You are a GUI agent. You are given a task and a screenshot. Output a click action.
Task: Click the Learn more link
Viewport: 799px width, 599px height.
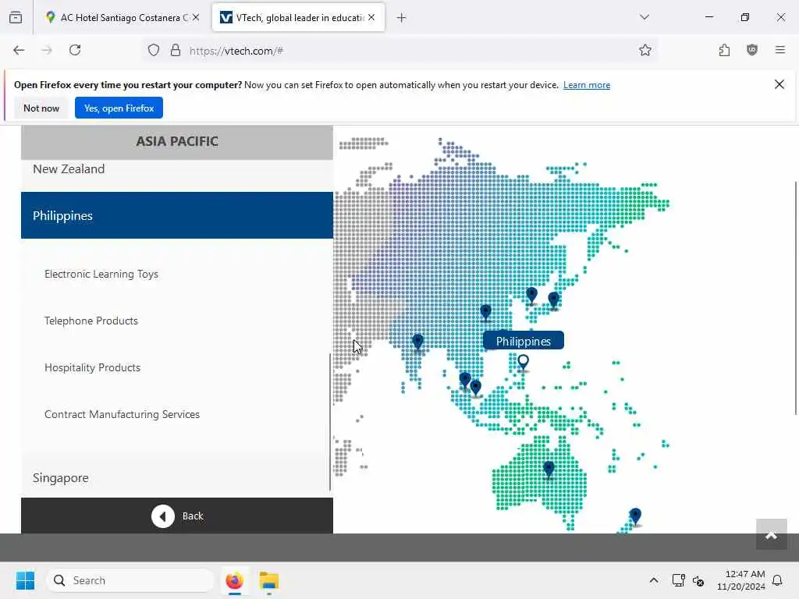tap(587, 85)
